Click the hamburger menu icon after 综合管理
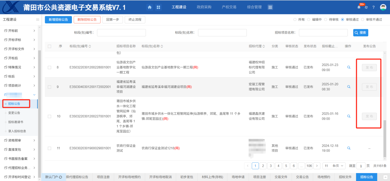Image resolution: width=390 pixels, height=181 pixels. [270, 7]
